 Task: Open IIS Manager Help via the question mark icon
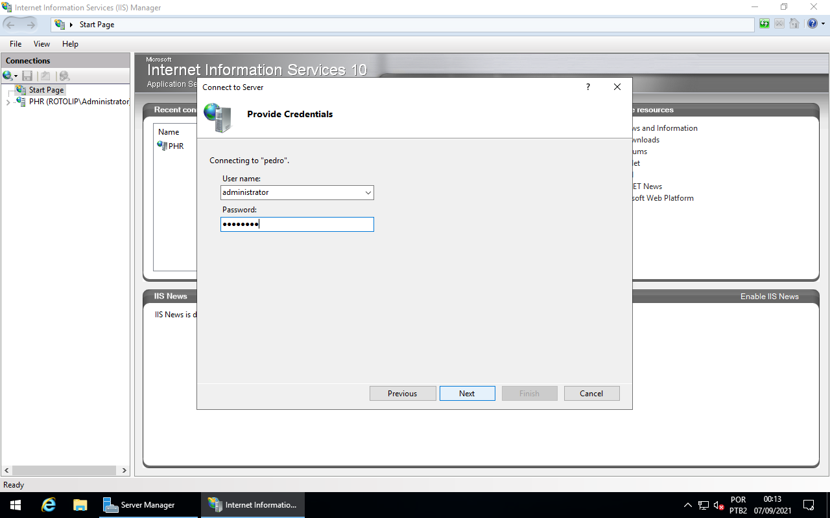812,23
